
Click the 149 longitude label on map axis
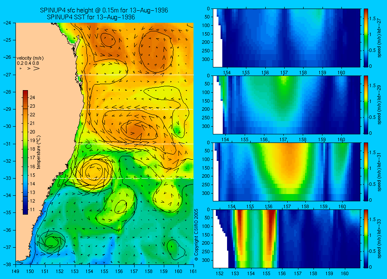pos(15,271)
